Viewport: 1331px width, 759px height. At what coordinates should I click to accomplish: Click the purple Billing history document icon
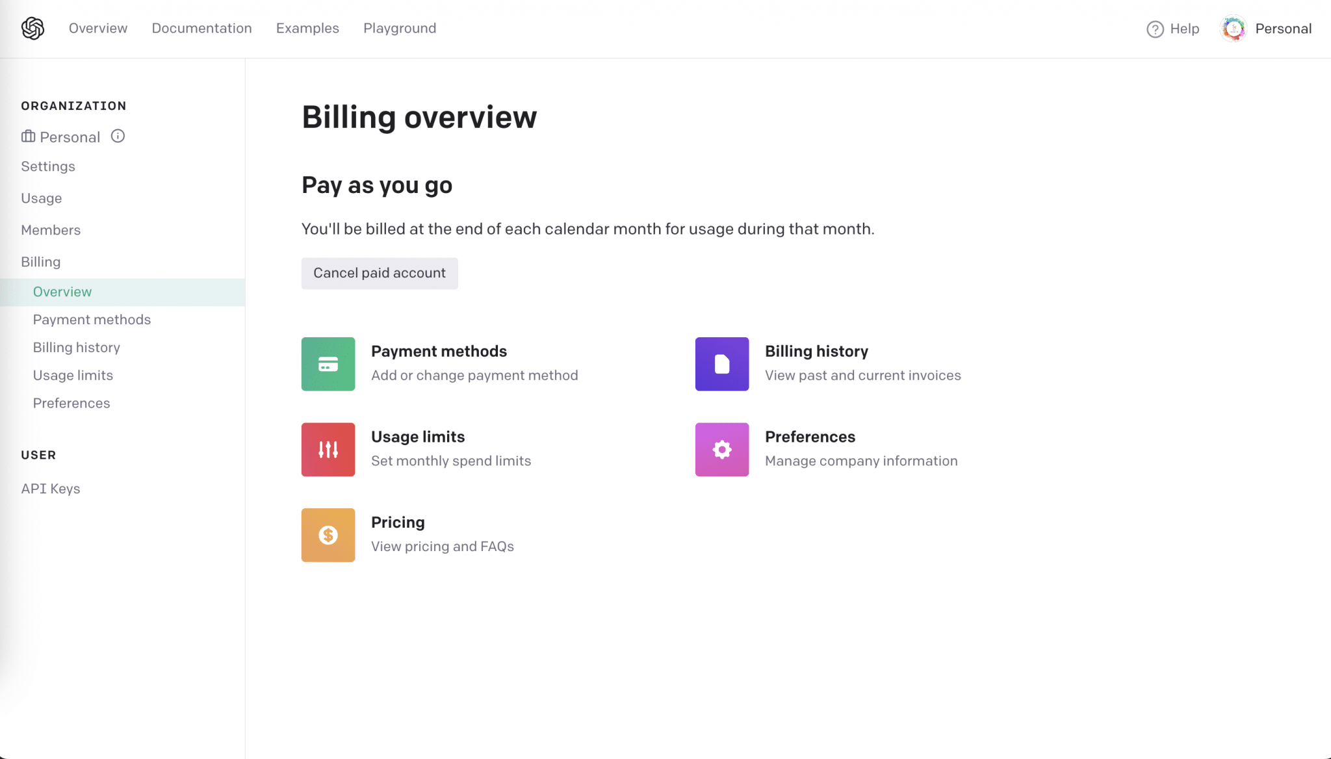(722, 364)
